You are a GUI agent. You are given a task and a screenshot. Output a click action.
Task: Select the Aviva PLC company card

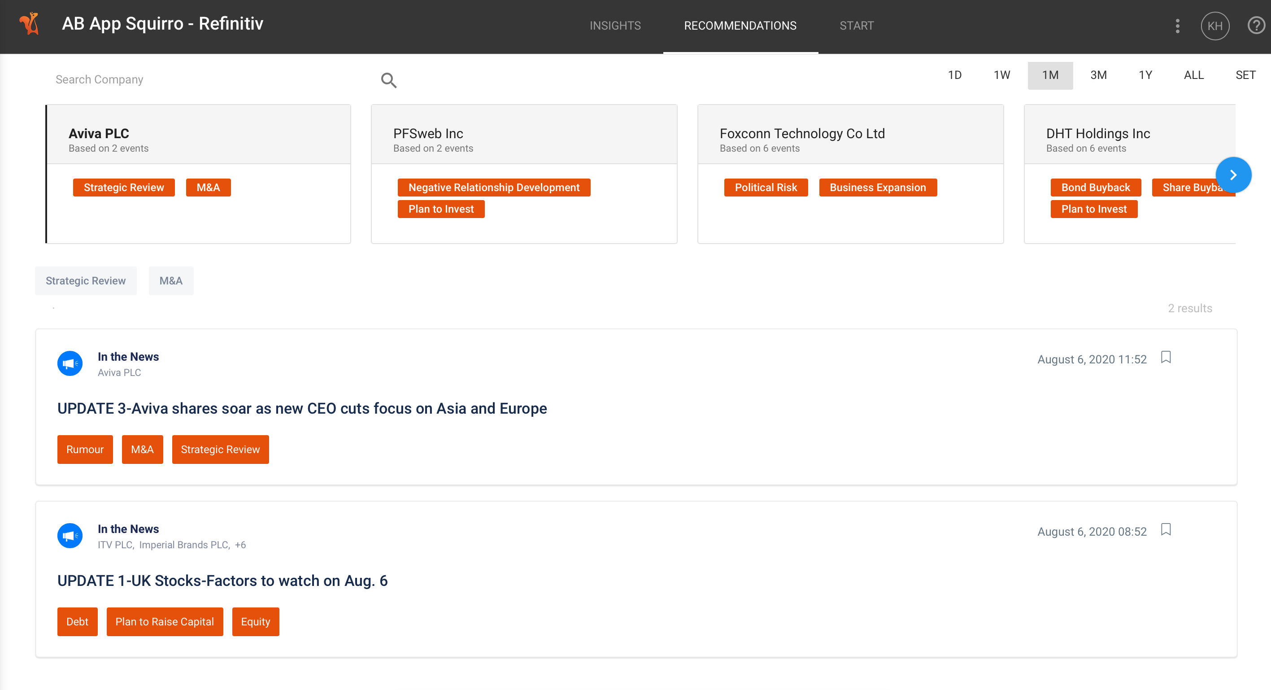pyautogui.click(x=198, y=174)
